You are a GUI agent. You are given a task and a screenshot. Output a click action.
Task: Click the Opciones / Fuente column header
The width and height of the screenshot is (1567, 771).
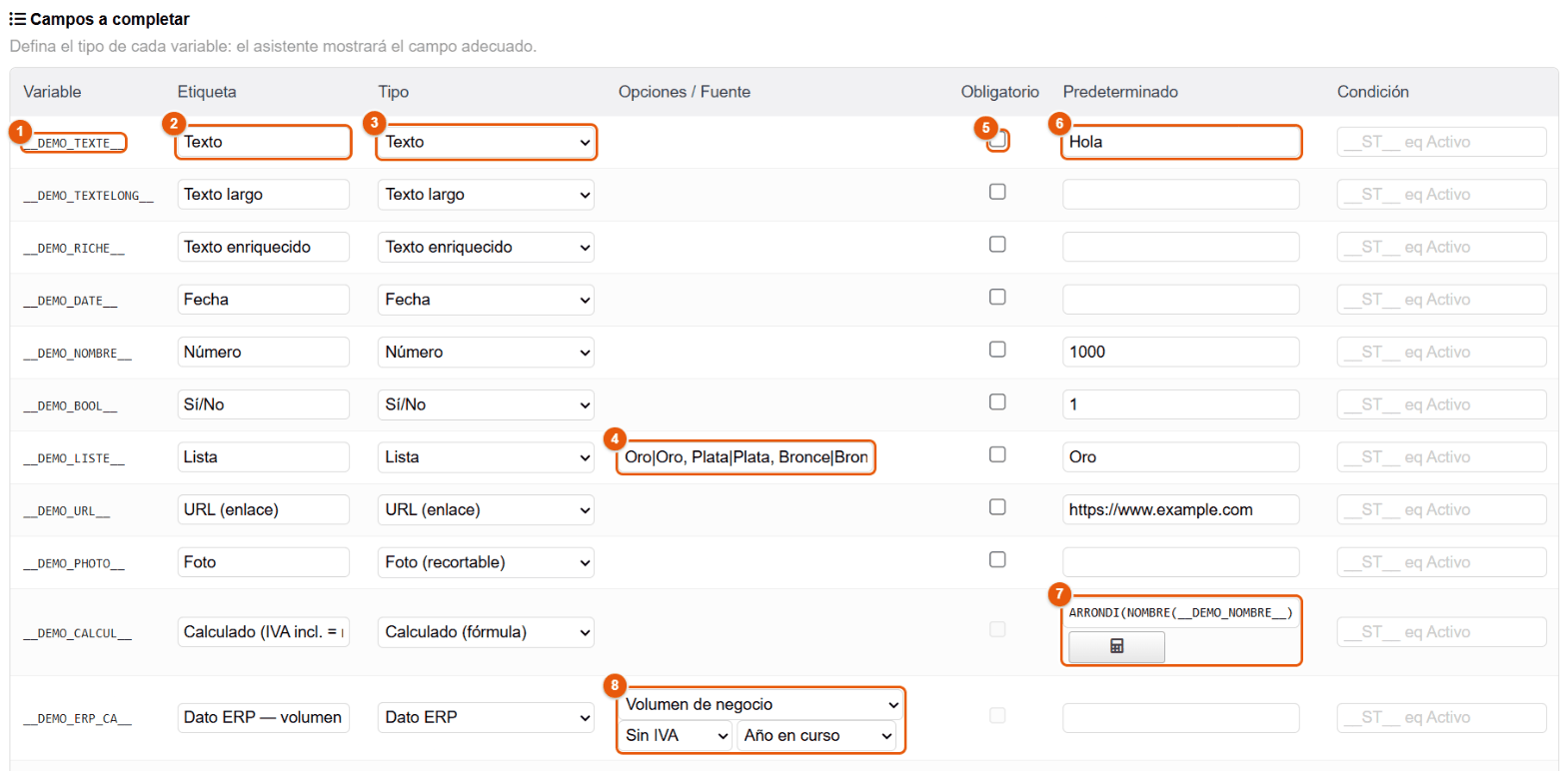click(x=685, y=92)
